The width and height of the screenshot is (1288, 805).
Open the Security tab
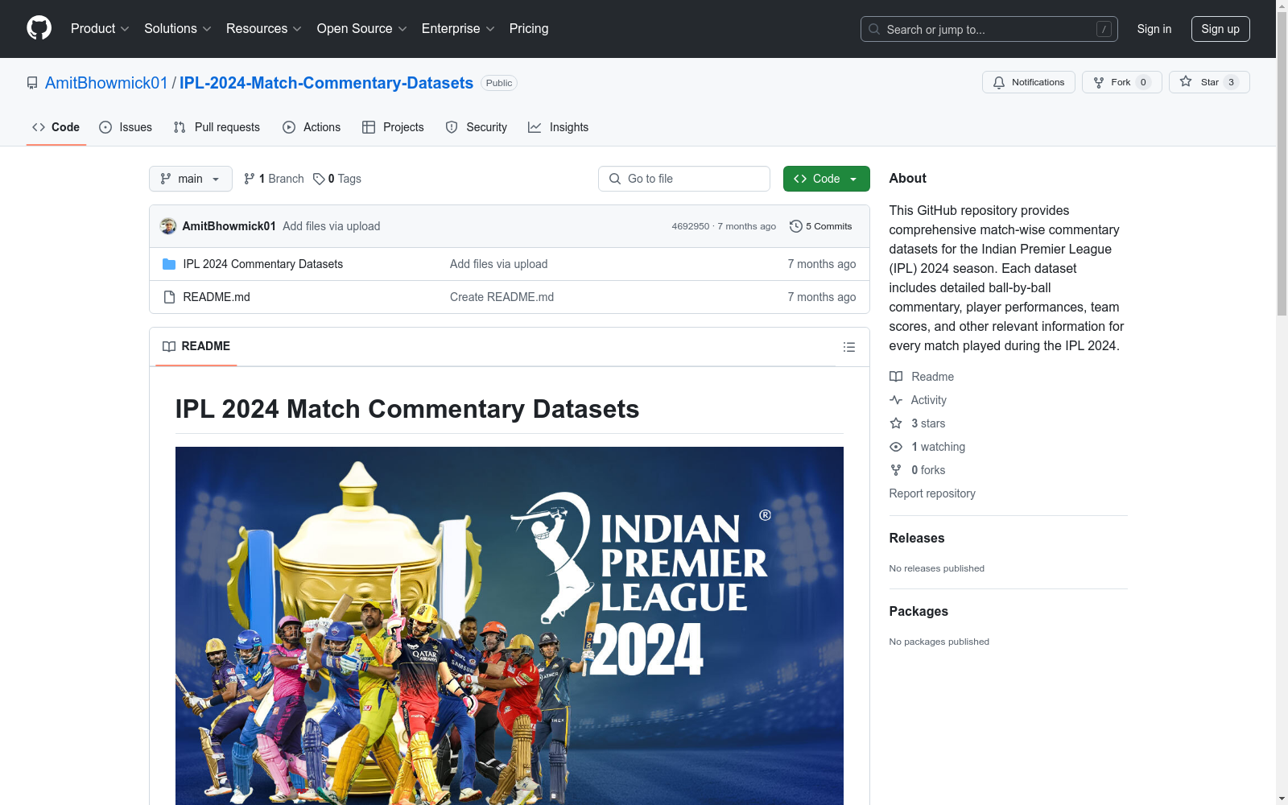pyautogui.click(x=477, y=127)
